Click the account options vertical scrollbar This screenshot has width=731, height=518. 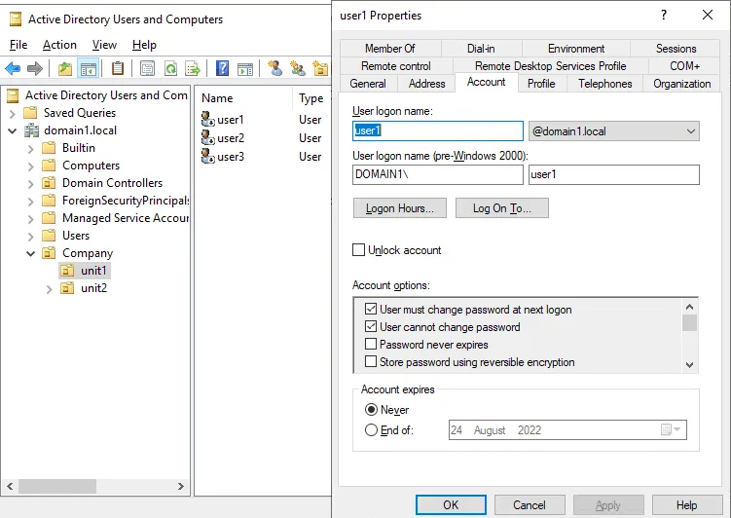pyautogui.click(x=689, y=336)
